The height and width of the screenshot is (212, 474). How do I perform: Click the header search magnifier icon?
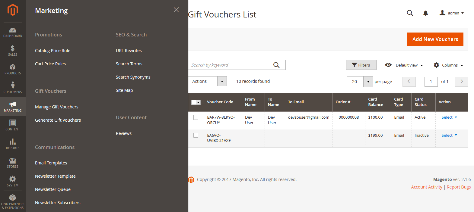click(x=410, y=13)
